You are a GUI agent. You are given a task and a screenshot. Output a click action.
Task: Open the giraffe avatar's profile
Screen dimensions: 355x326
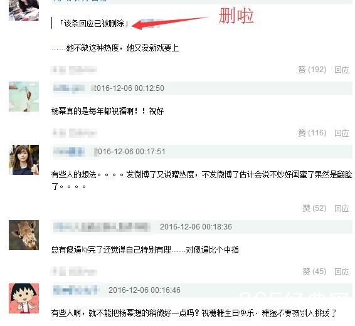click(24, 235)
